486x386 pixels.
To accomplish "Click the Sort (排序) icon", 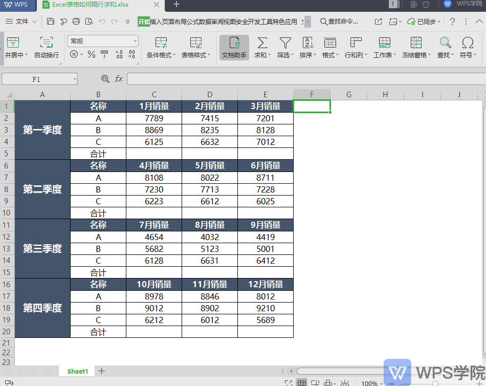I will click(x=308, y=43).
